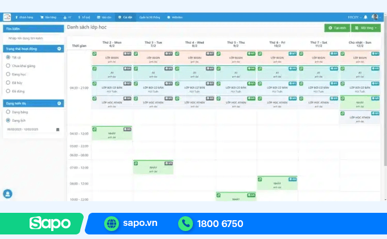The height and width of the screenshot is (239, 387).
Task: Click the green icon on Tuesday's NHẢY card
Action: (136, 163)
